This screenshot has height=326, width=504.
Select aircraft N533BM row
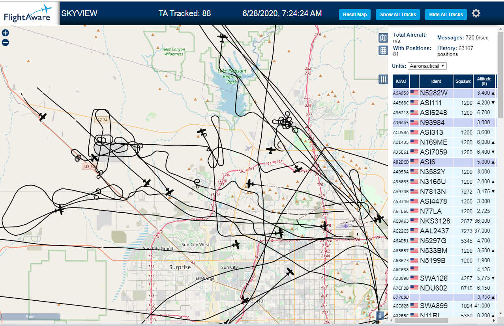[444, 251]
